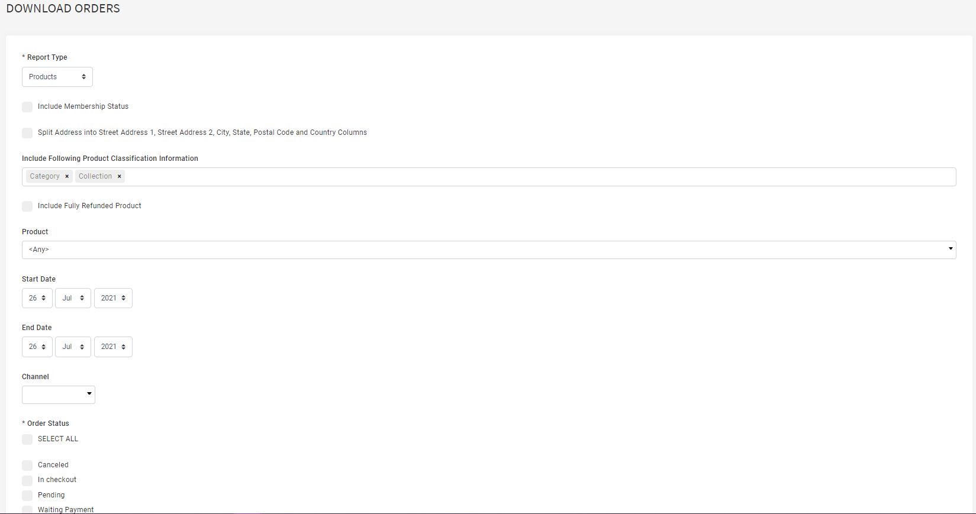The image size is (976, 514).
Task: Open the End Date day selector
Action: (x=37, y=347)
